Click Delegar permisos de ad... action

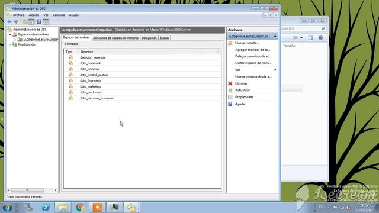click(x=253, y=56)
